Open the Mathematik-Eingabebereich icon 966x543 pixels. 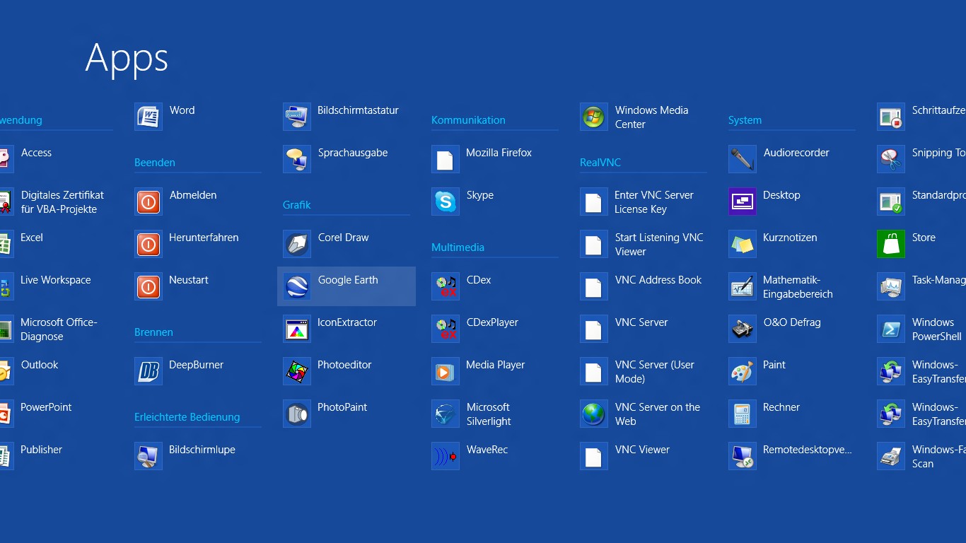[743, 286]
